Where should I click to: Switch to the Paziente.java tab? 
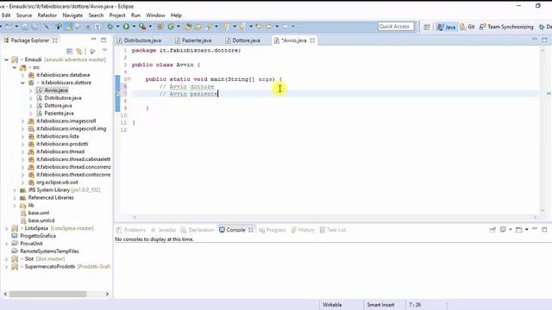point(193,40)
